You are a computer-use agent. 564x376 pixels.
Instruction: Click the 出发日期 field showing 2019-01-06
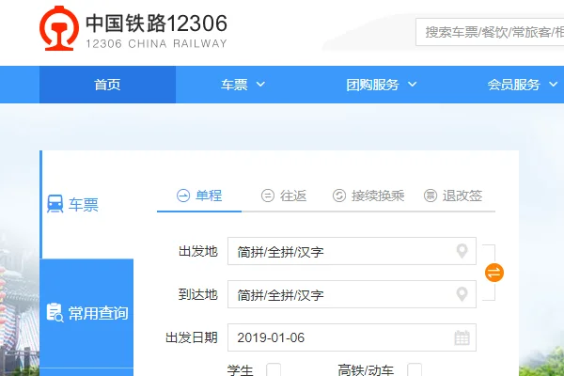pyautogui.click(x=352, y=337)
